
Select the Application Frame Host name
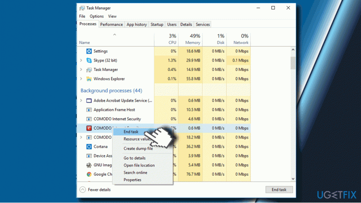tap(114, 110)
